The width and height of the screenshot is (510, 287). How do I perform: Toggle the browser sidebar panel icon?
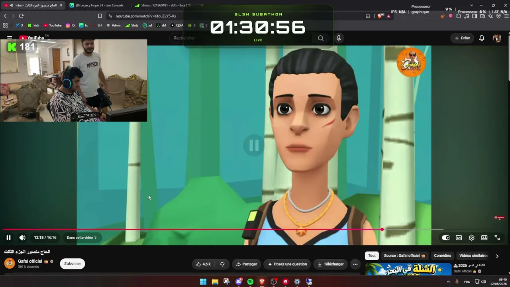click(475, 16)
